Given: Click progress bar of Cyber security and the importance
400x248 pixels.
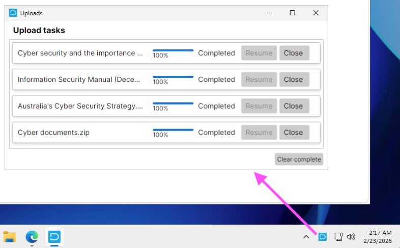Looking at the screenshot, I should (173, 50).
